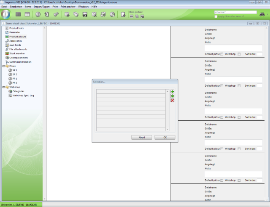Collapse the Webshop tree folder
The height and width of the screenshot is (207, 270).
3,87
